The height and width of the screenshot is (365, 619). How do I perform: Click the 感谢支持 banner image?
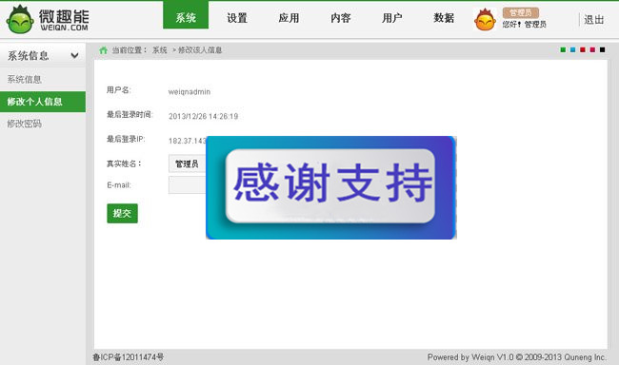point(331,187)
